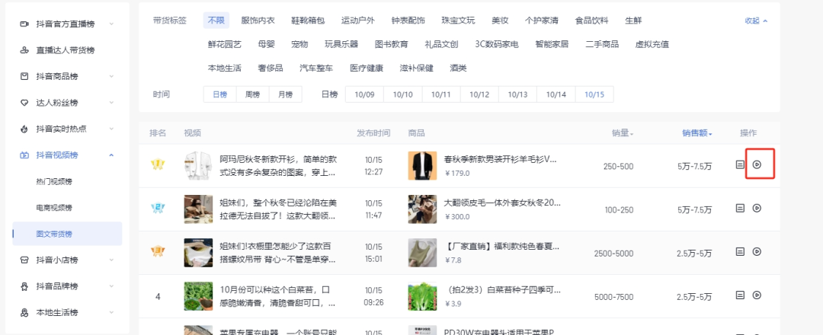Filter by 虚拟充值 tag
Screen dimensions: 823x335
tap(652, 45)
